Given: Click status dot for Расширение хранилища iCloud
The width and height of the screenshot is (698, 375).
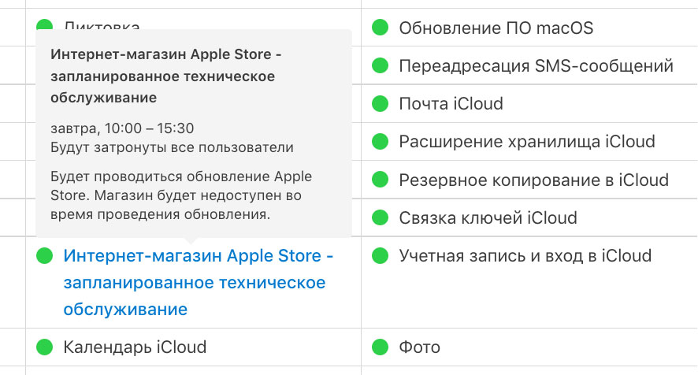Looking at the screenshot, I should tap(380, 141).
